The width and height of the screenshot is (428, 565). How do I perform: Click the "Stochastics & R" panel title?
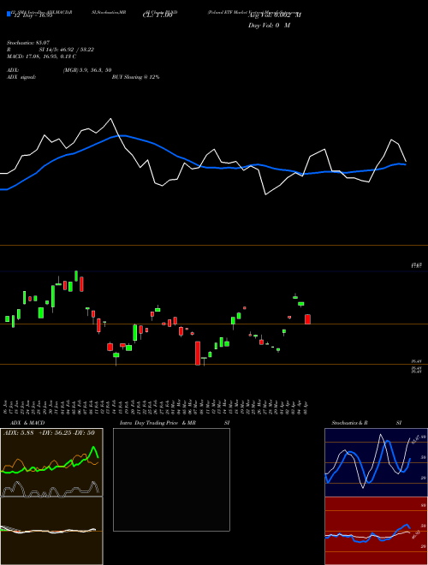click(x=350, y=423)
